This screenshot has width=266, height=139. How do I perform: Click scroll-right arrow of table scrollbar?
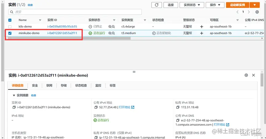pos(262,38)
